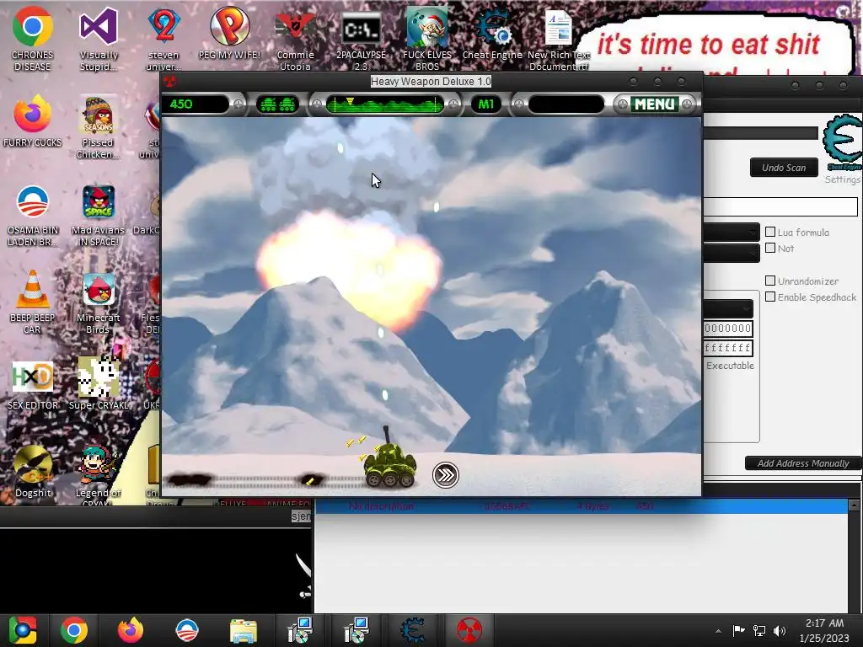This screenshot has width=863, height=647.
Task: Switch to Cheat Engine in the taskbar
Action: click(413, 630)
